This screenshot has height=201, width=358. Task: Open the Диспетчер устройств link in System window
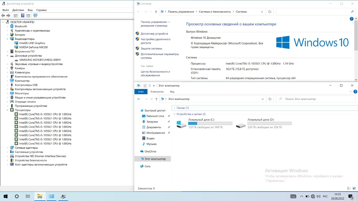[154, 33]
